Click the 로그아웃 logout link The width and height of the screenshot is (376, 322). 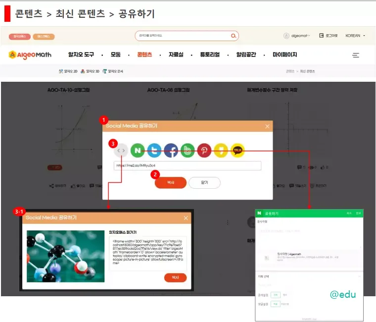pyautogui.click(x=329, y=36)
